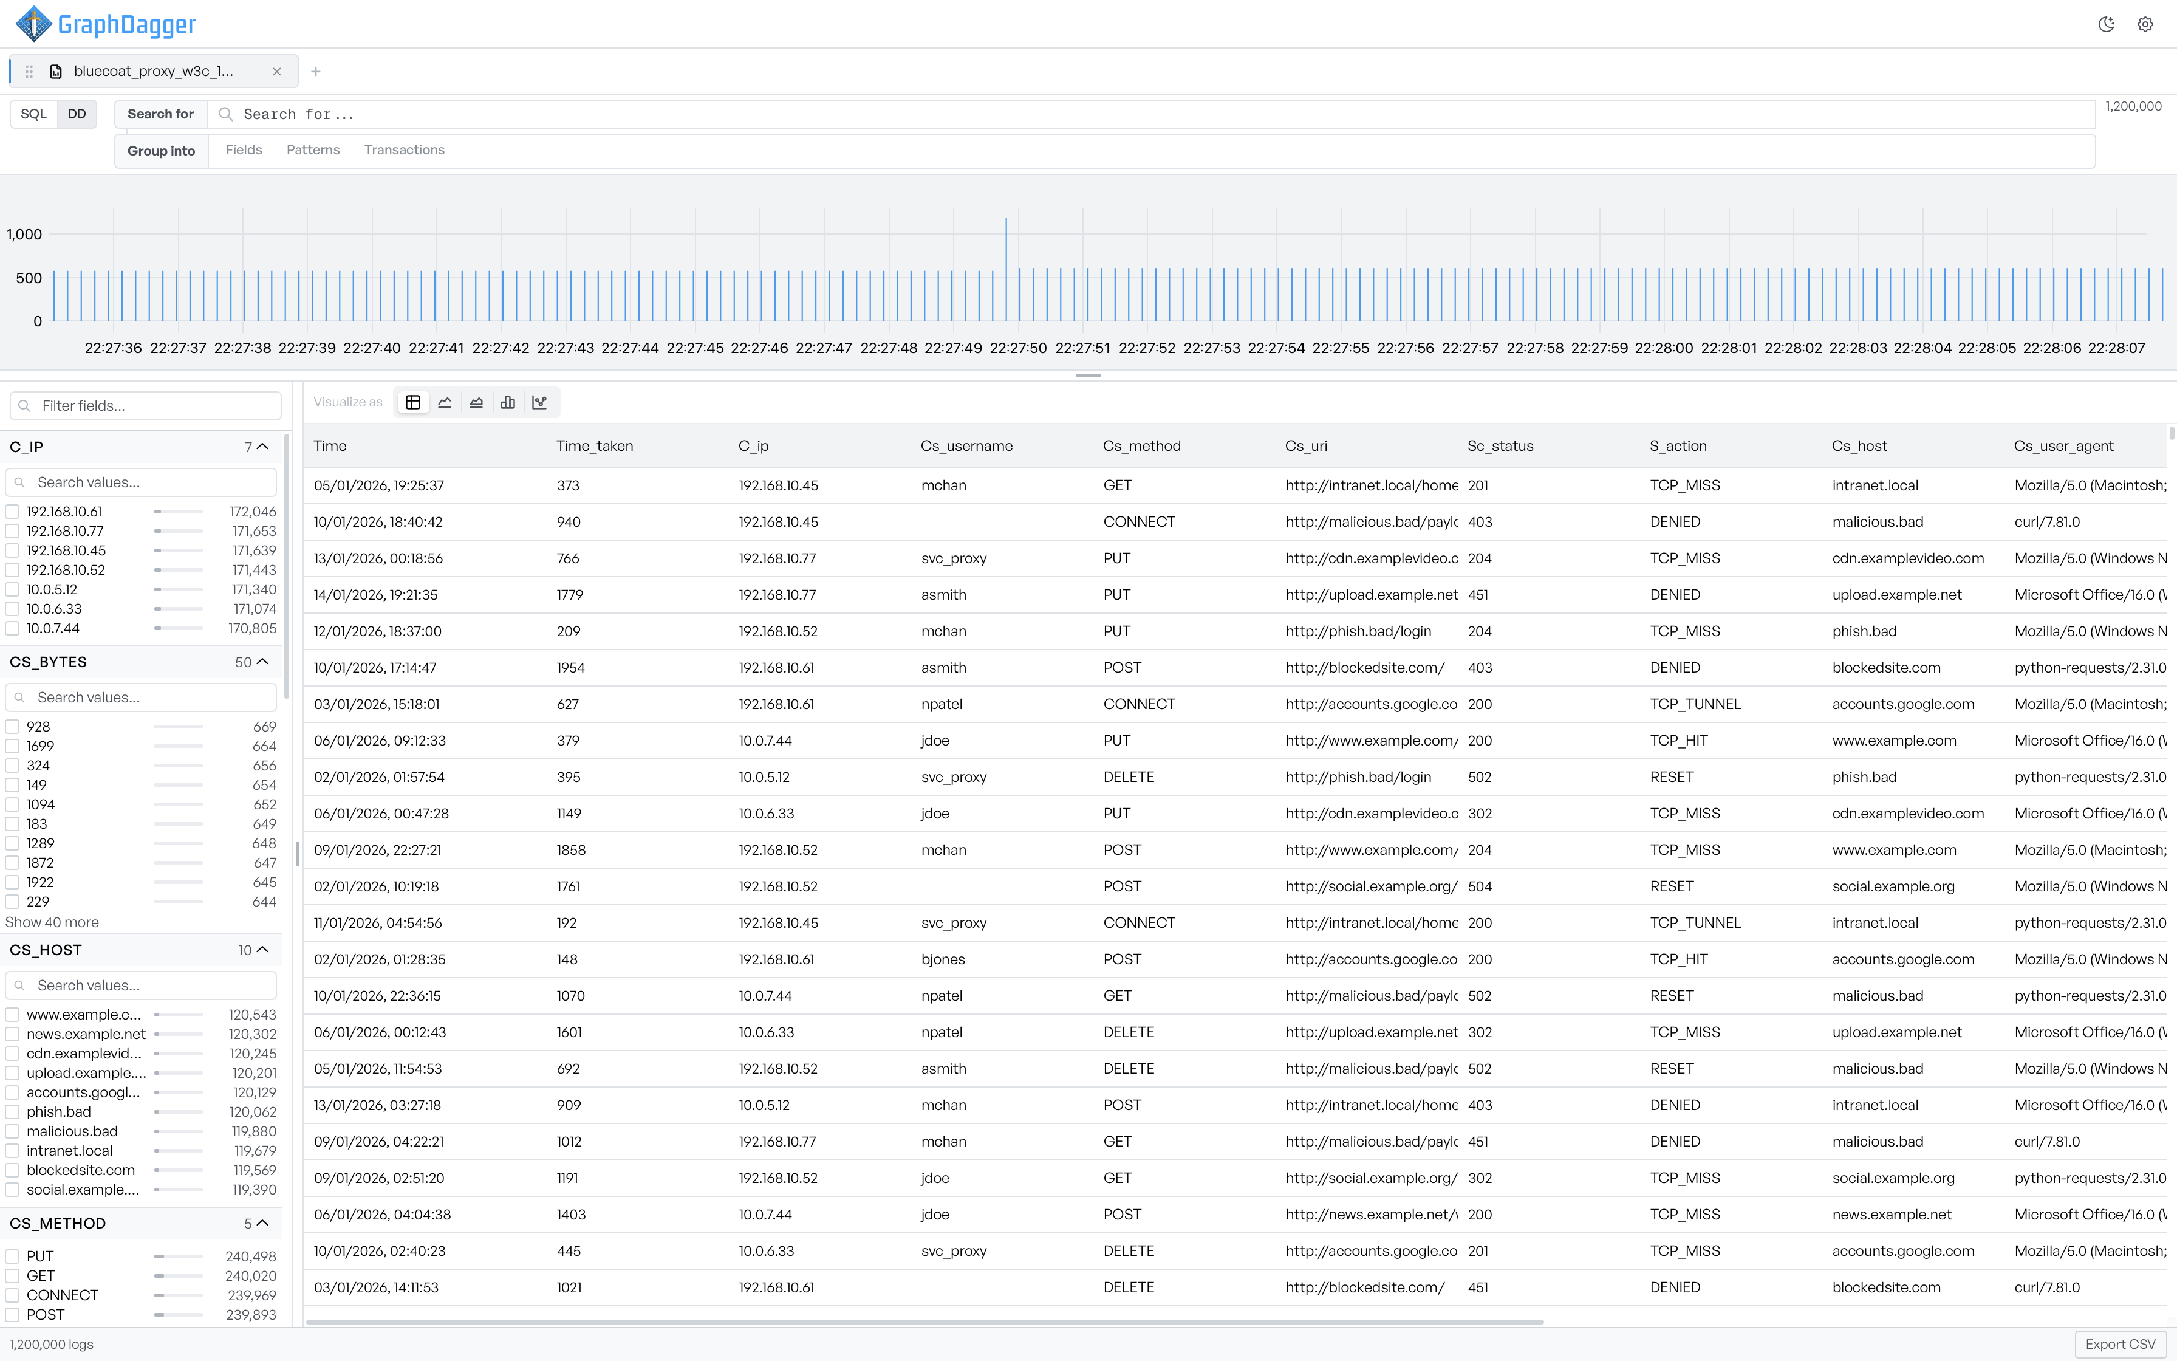Click the magnifier icon in Filter fields
Viewport: 2177px width, 1361px height.
(24, 406)
